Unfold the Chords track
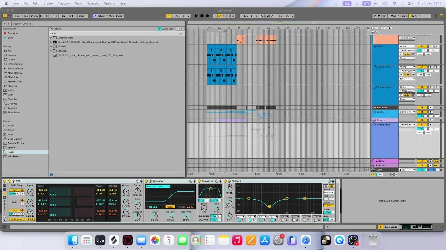 pos(374,120)
